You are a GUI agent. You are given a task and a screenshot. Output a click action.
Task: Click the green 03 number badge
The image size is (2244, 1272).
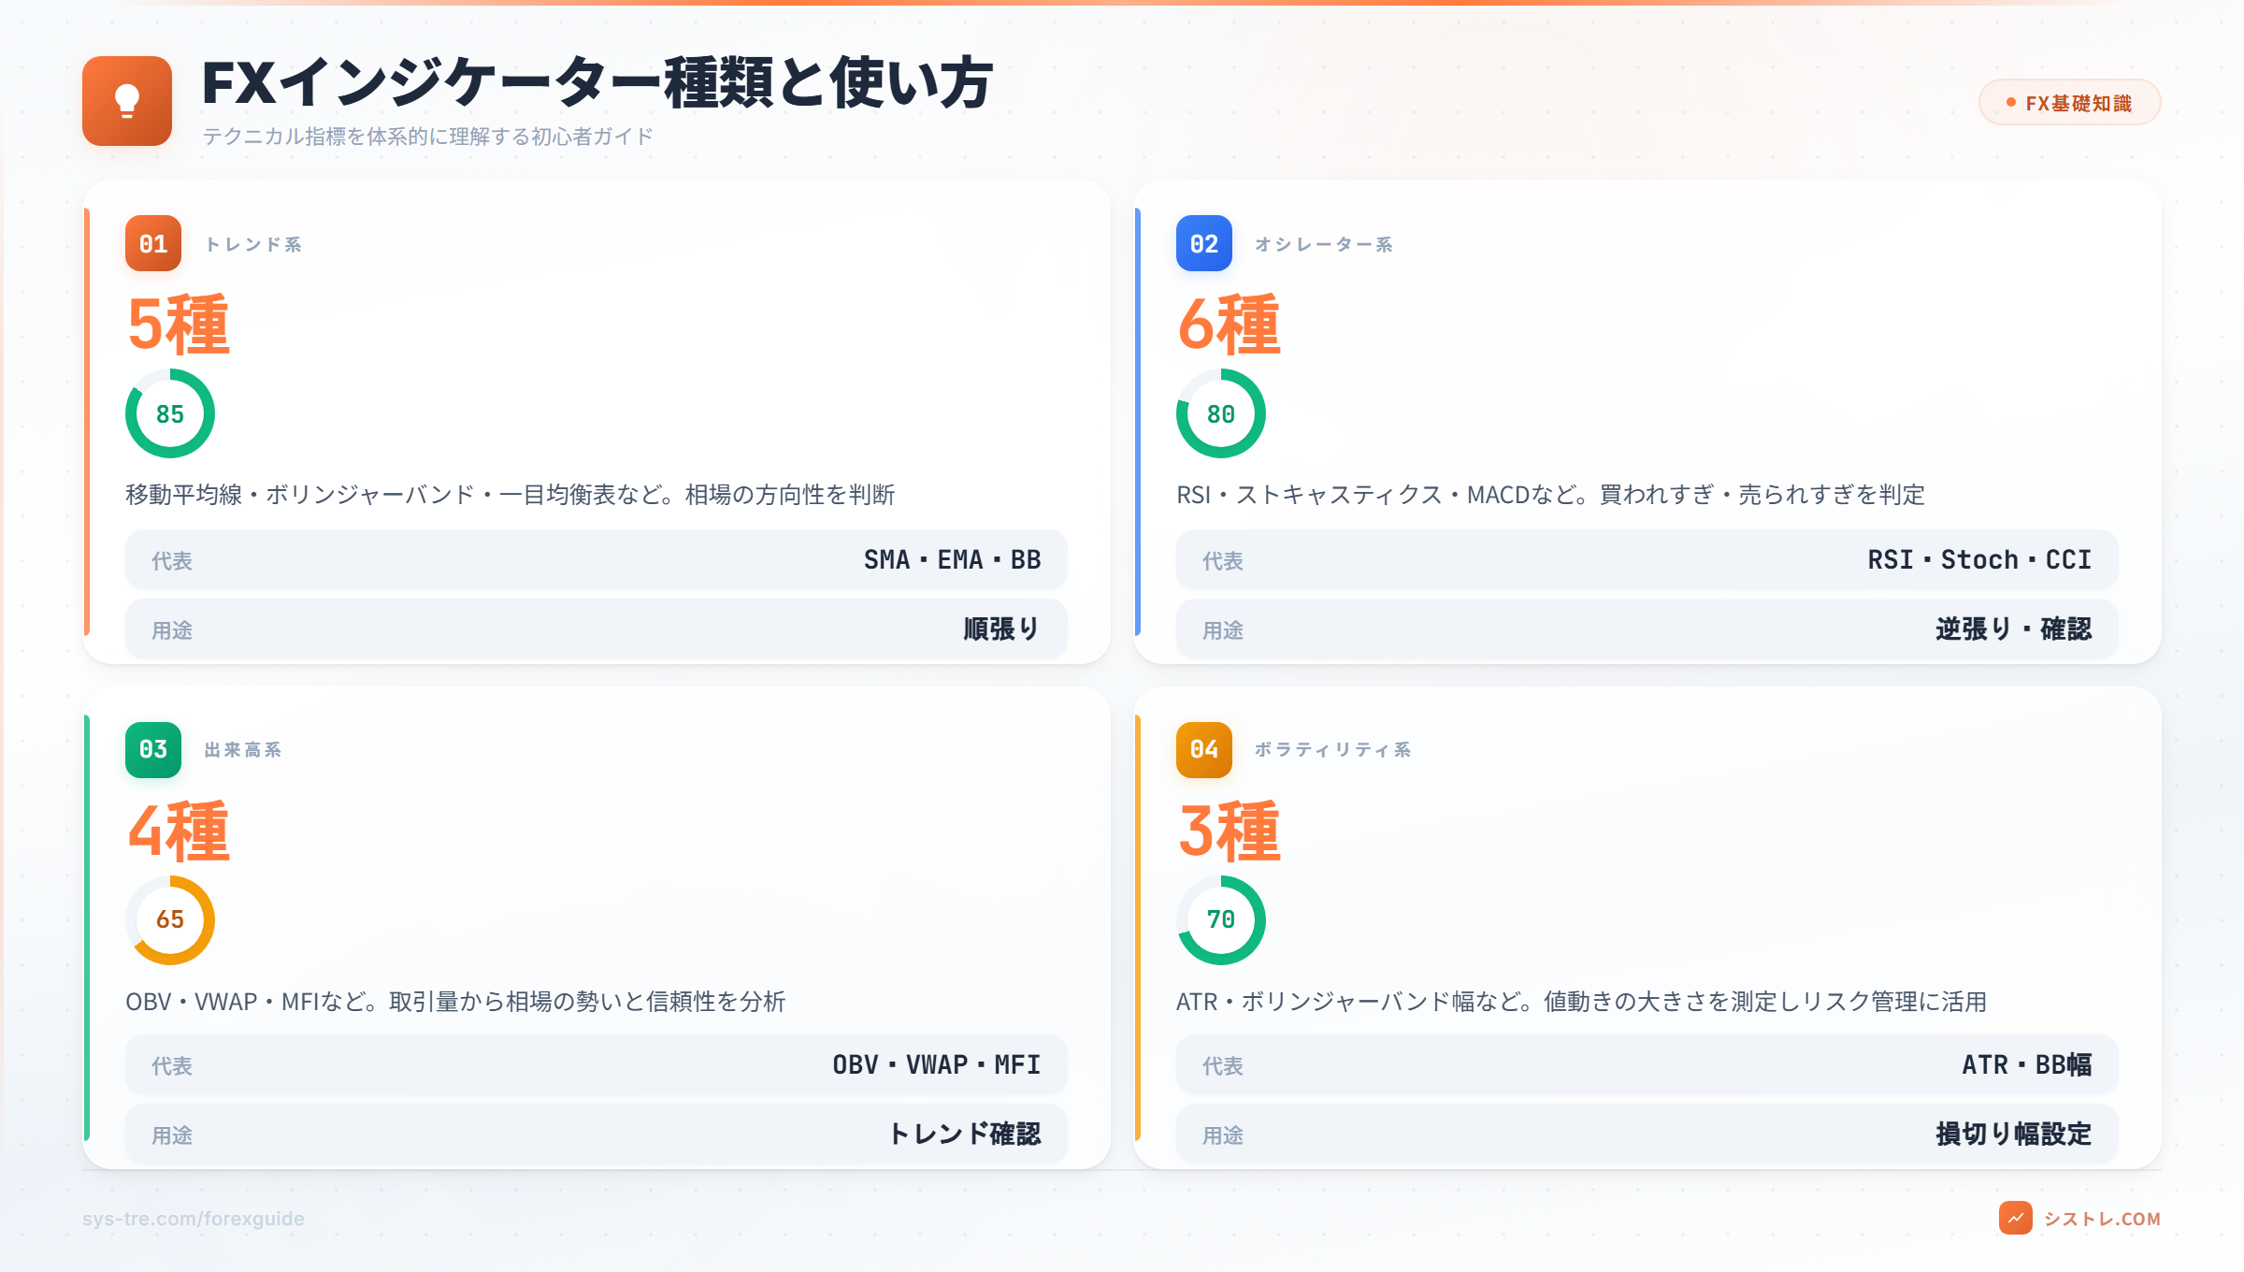tap(153, 749)
